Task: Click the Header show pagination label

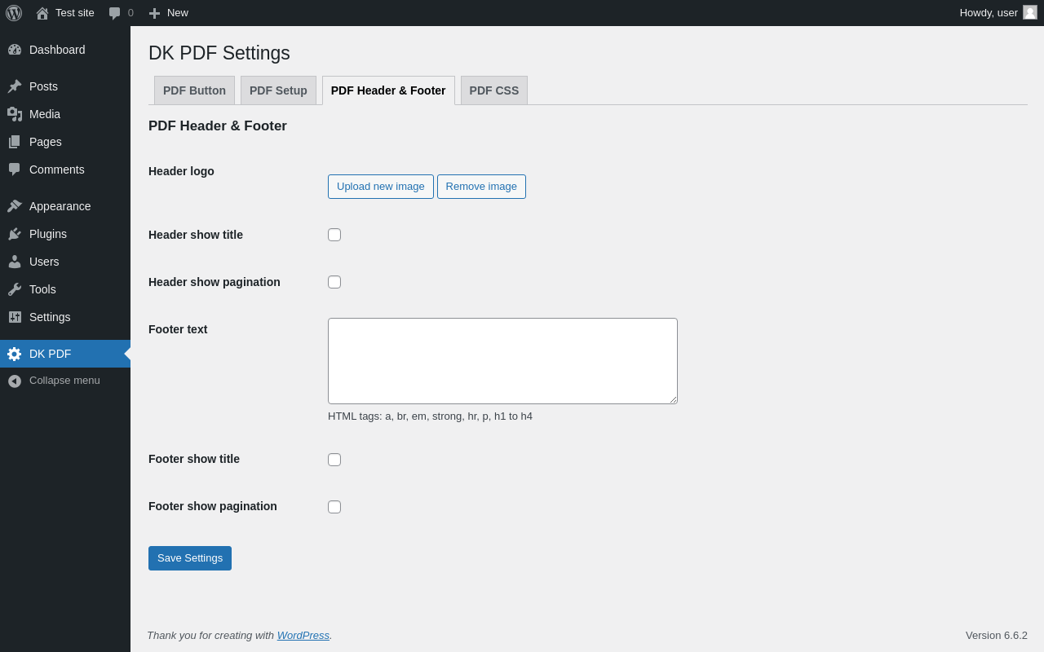Action: [x=215, y=282]
